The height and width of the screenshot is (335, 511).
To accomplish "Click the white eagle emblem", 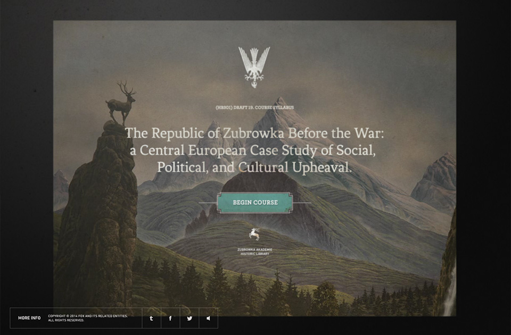I will tap(254, 67).
